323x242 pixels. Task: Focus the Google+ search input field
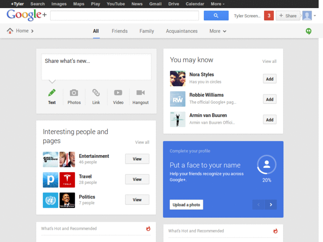tap(124, 16)
